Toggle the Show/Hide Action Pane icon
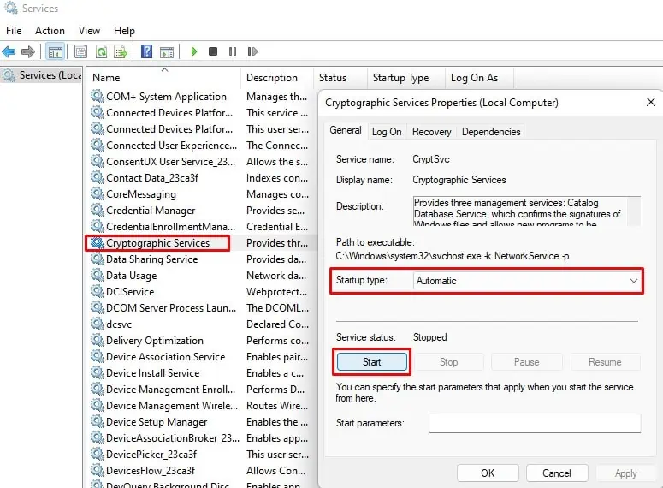The width and height of the screenshot is (663, 488). [x=167, y=52]
